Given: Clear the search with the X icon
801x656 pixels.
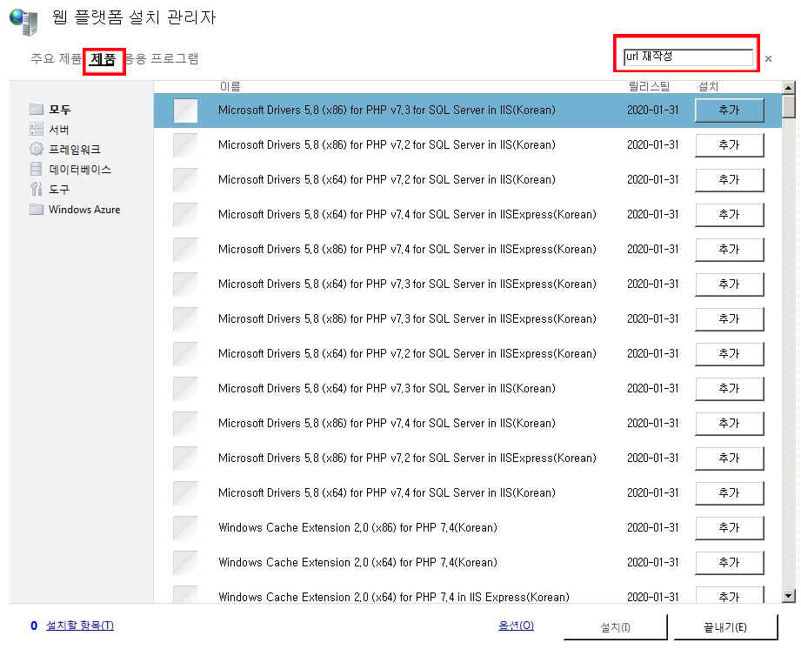Looking at the screenshot, I should point(768,59).
